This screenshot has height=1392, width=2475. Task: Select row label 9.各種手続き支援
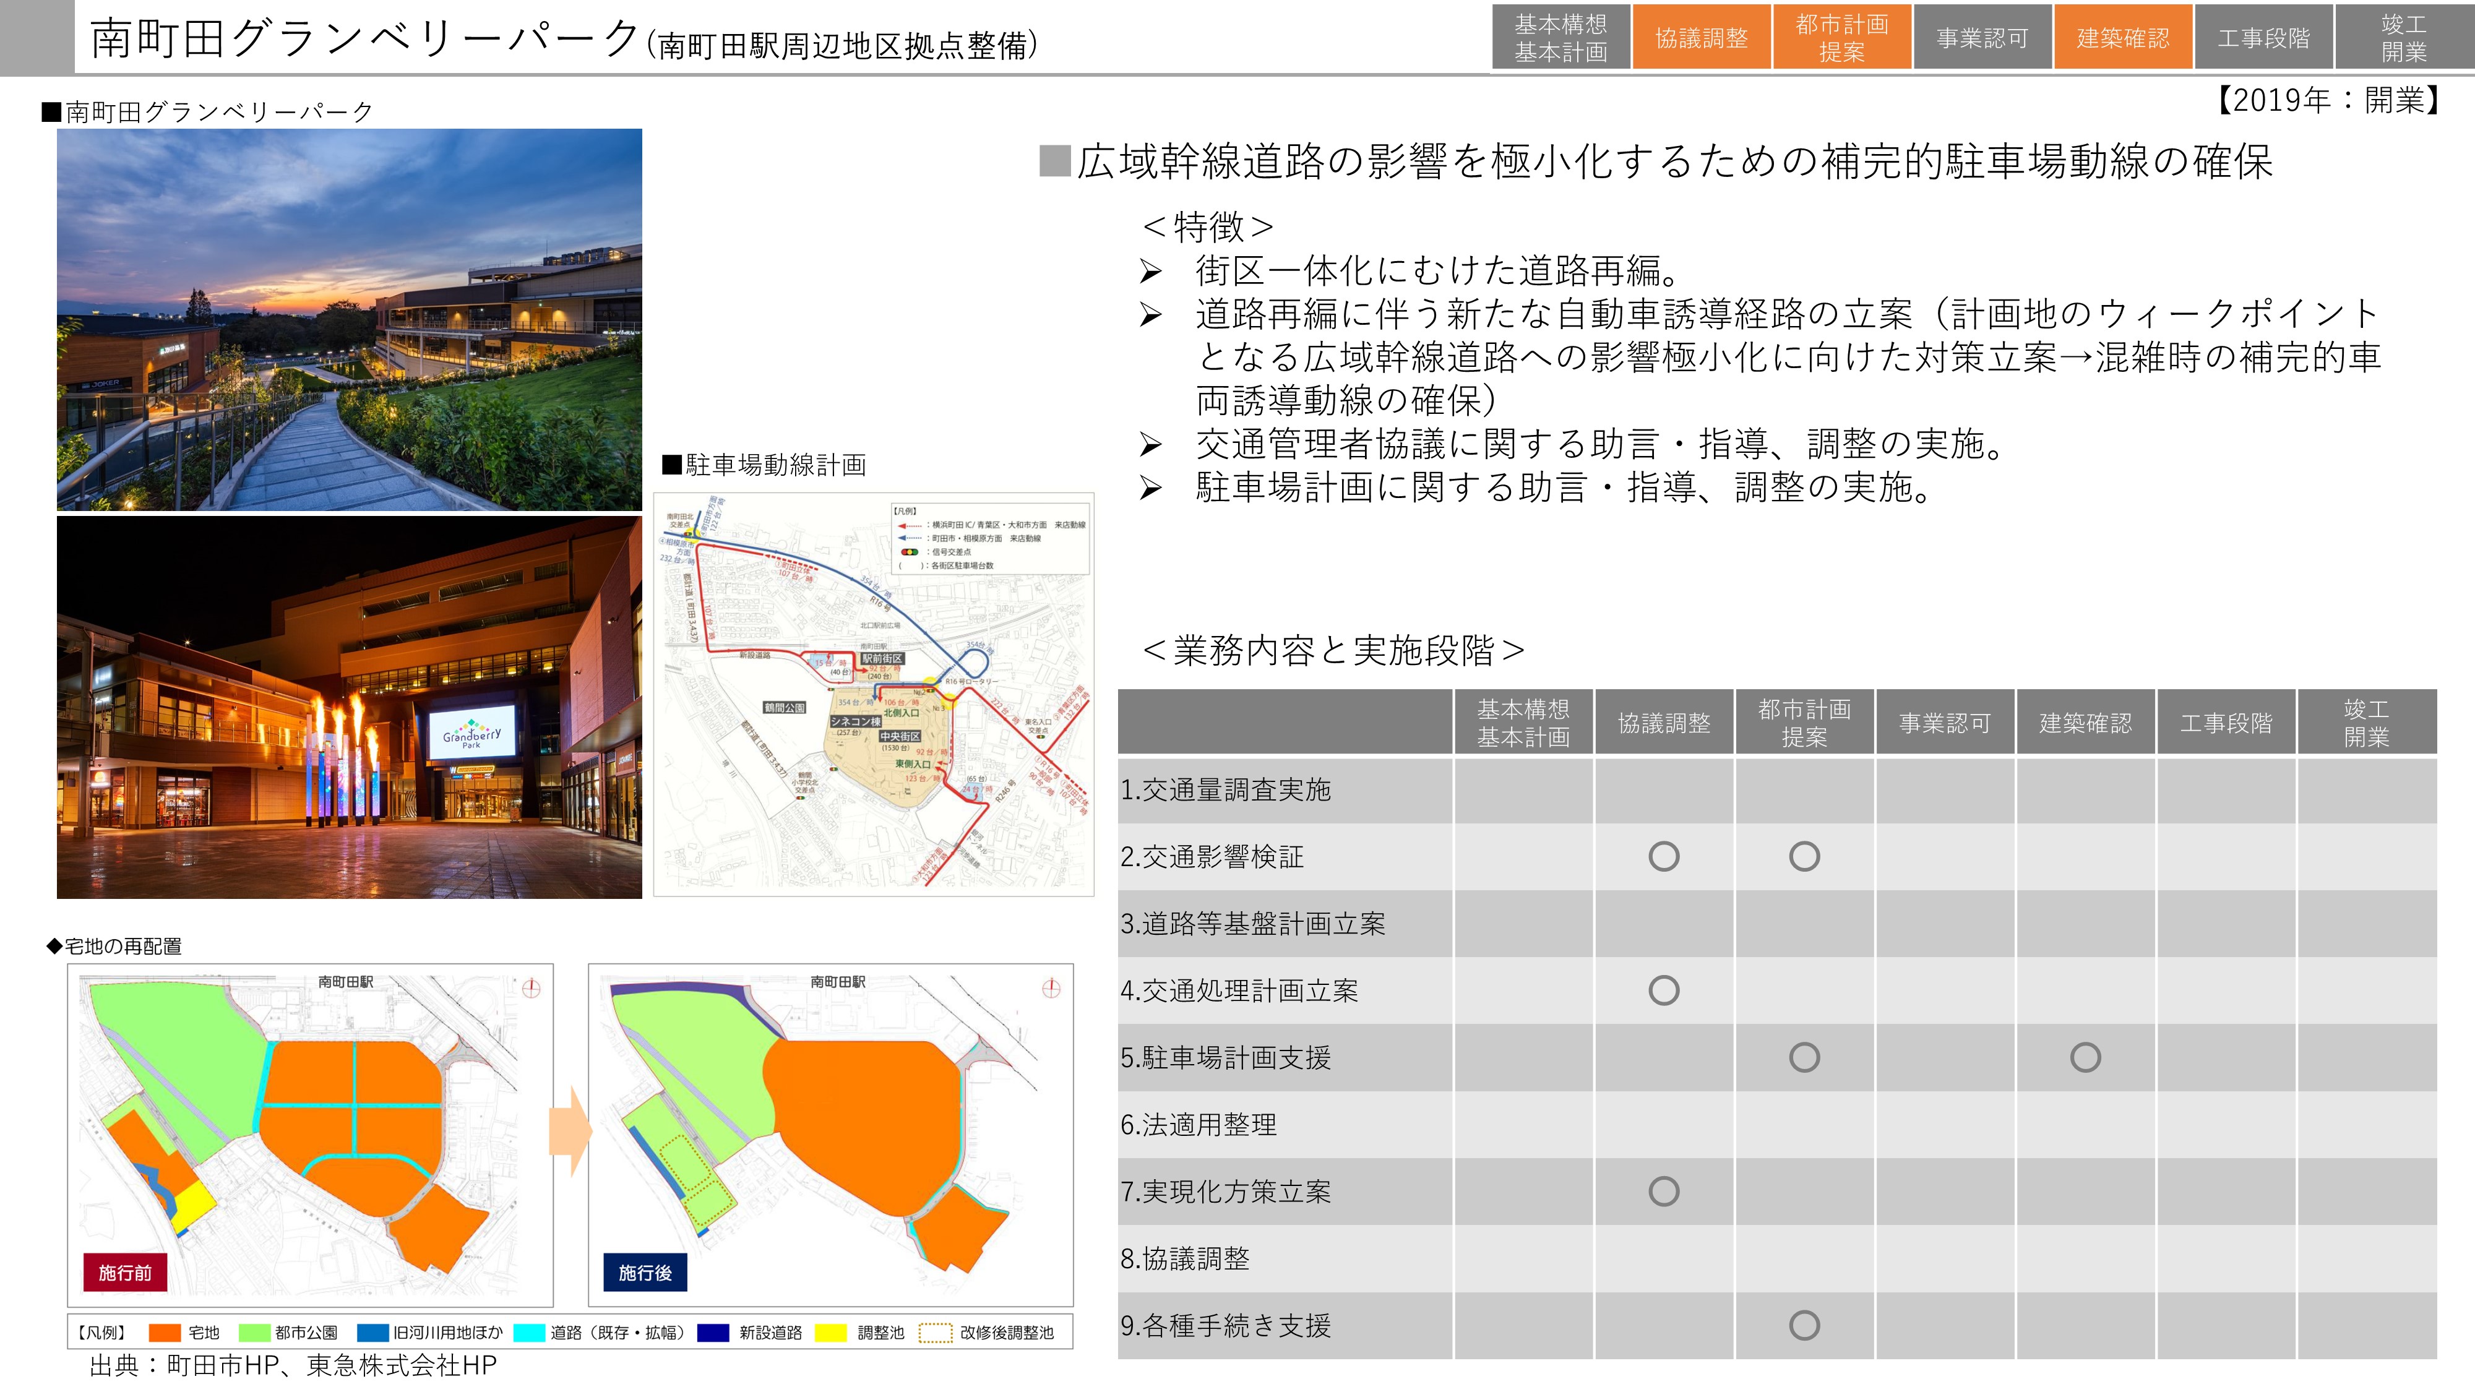click(1225, 1326)
